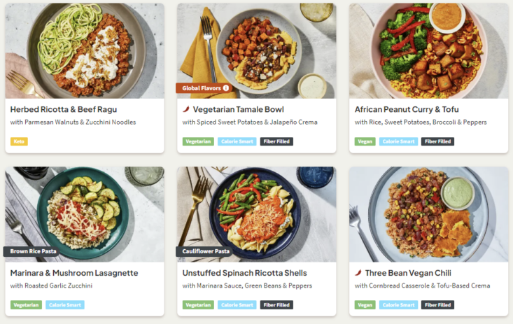This screenshot has height=324, width=513.
Task: Click Vegetarian tag on Unstuffed Spinach Ricotta Shells
Action: [198, 305]
